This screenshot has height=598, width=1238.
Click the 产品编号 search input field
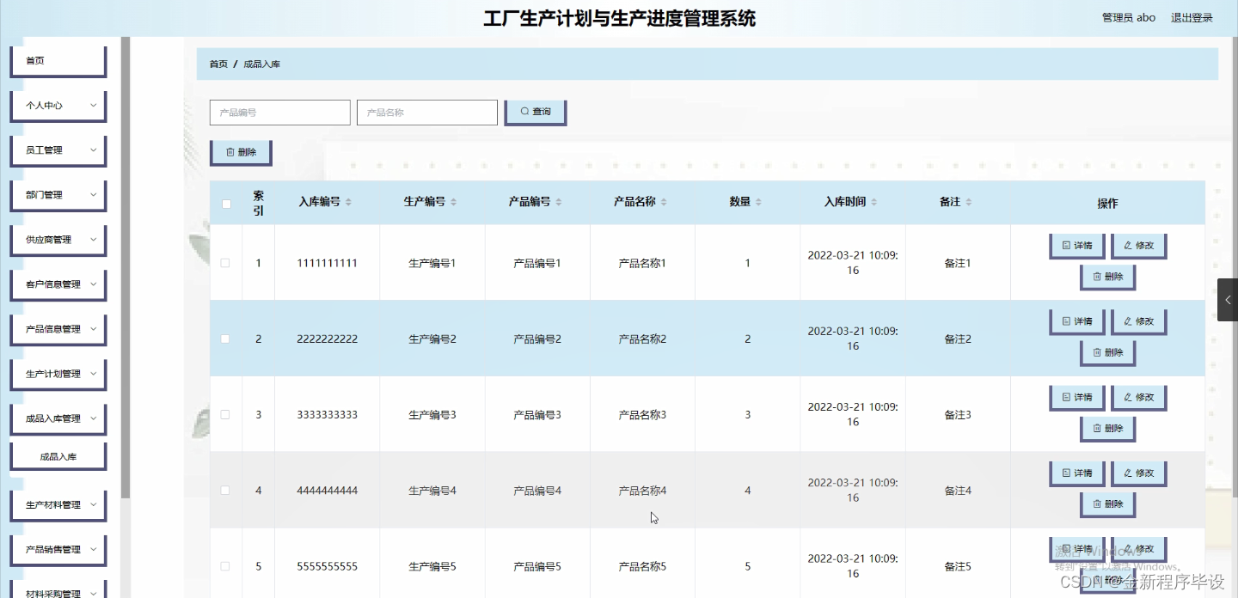point(279,112)
